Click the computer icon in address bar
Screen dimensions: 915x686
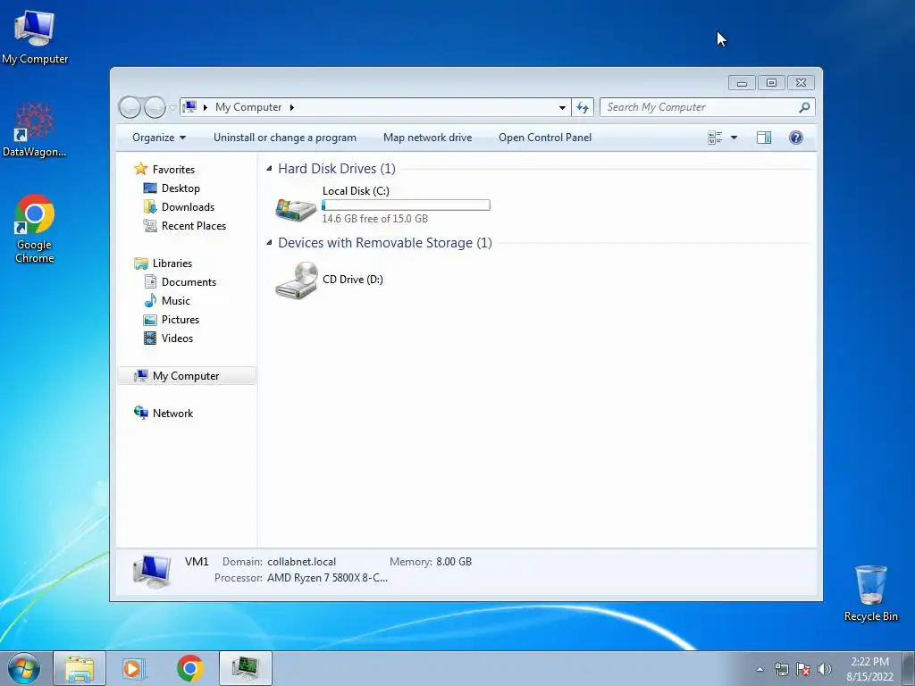(189, 107)
